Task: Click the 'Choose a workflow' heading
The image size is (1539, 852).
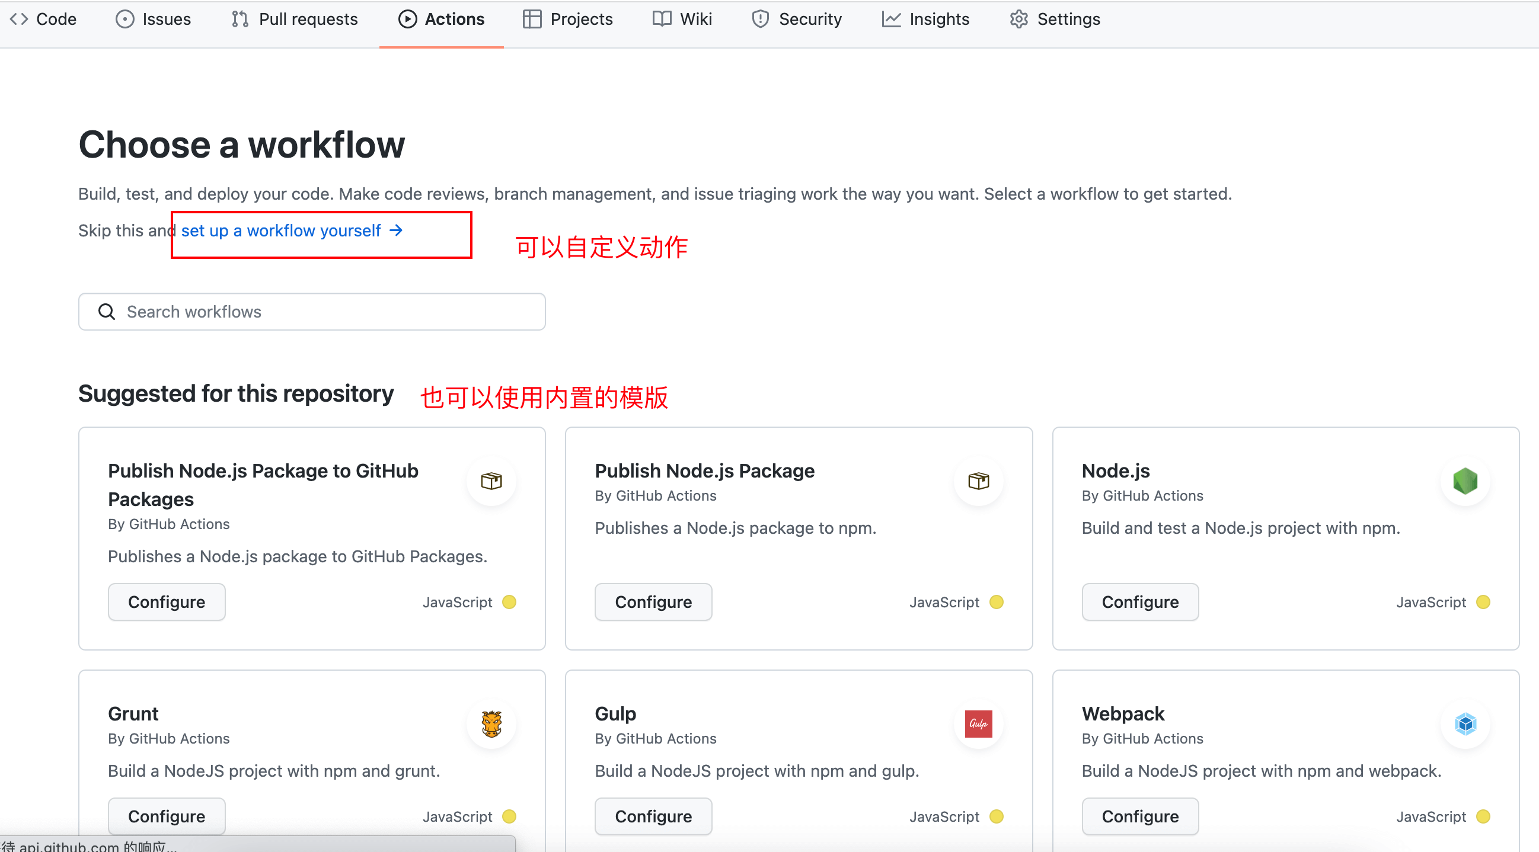Action: pyautogui.click(x=241, y=145)
